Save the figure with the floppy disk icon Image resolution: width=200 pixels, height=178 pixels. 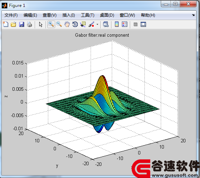coord(22,24)
